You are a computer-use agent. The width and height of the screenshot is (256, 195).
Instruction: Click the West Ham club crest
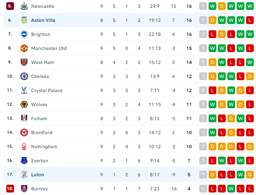point(24,62)
